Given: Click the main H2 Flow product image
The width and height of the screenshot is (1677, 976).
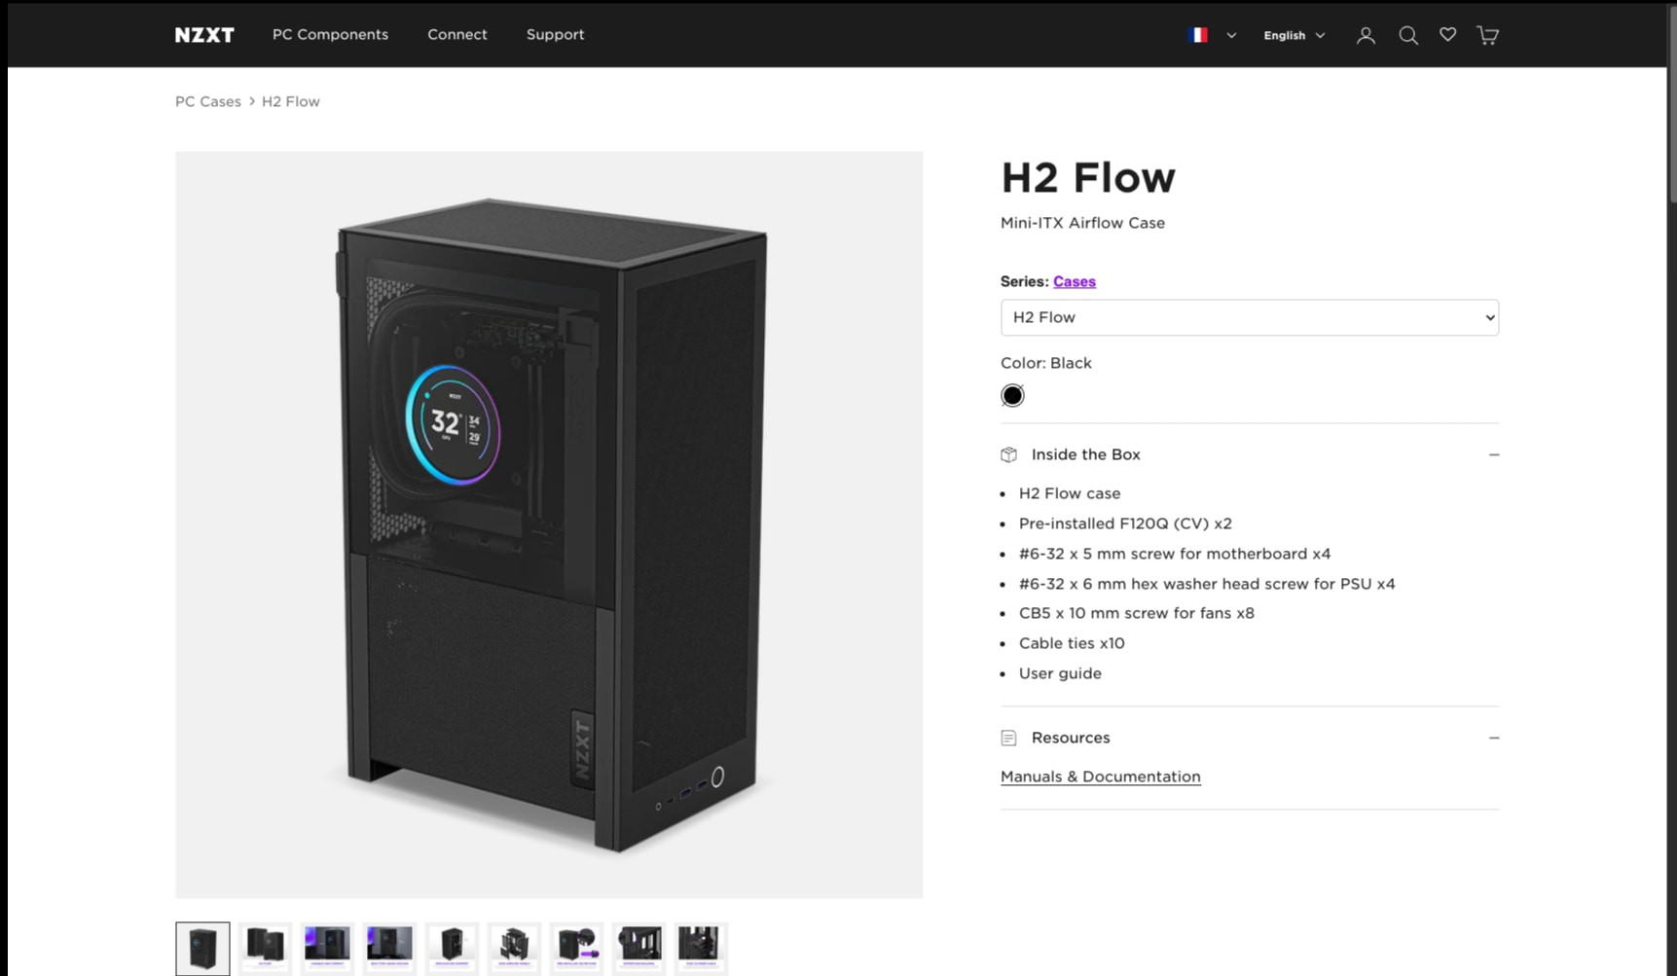Looking at the screenshot, I should (549, 524).
